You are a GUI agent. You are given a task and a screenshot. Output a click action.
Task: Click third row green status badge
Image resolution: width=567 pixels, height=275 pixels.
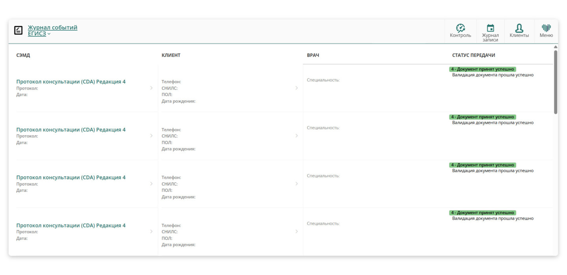(x=482, y=165)
